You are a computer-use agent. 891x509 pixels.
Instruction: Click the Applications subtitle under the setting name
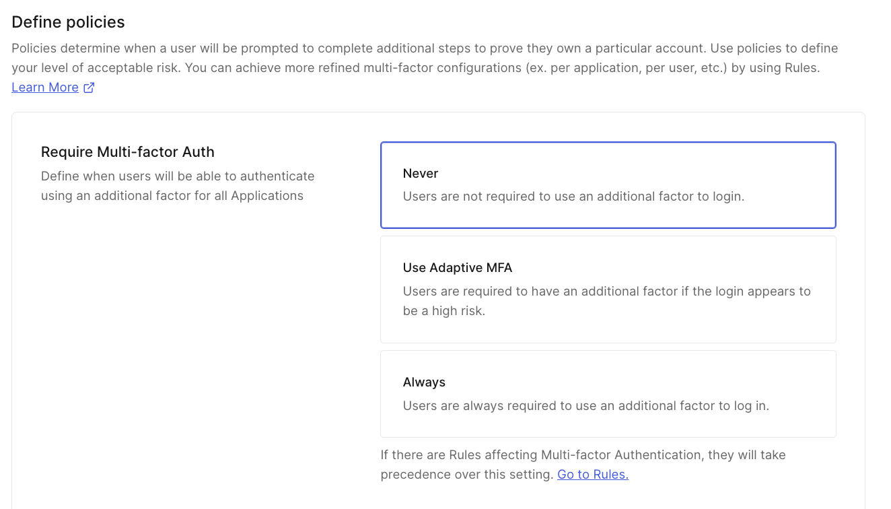pyautogui.click(x=178, y=186)
